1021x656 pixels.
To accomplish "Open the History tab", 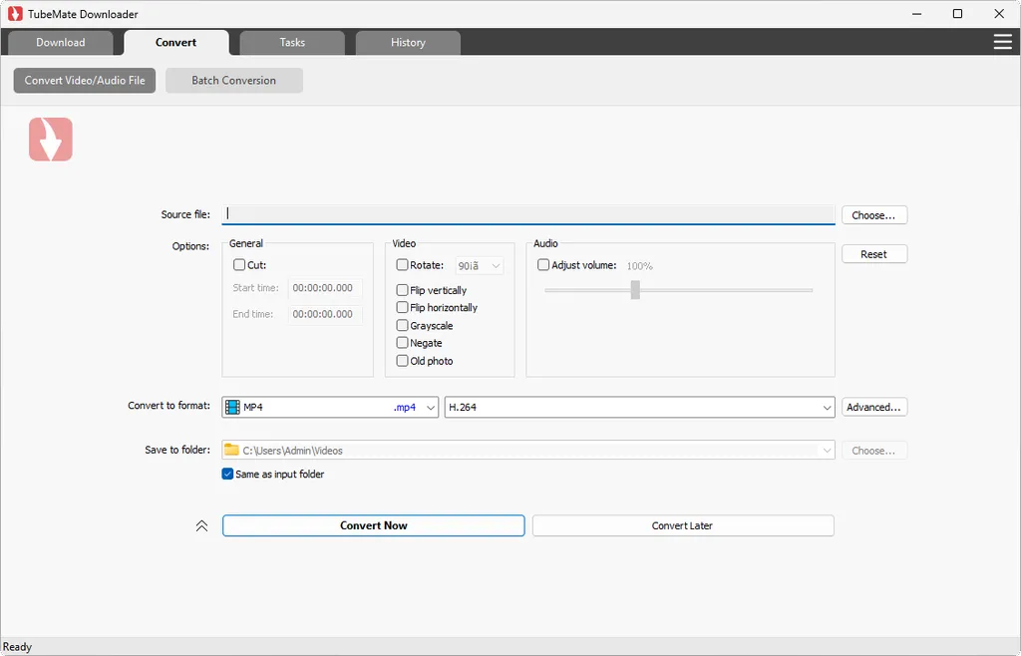I will coord(408,42).
